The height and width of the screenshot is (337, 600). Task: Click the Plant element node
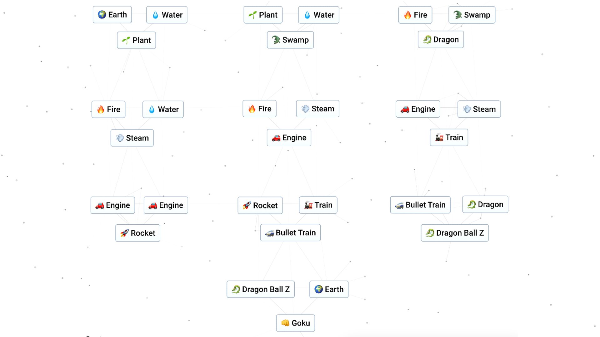click(136, 40)
